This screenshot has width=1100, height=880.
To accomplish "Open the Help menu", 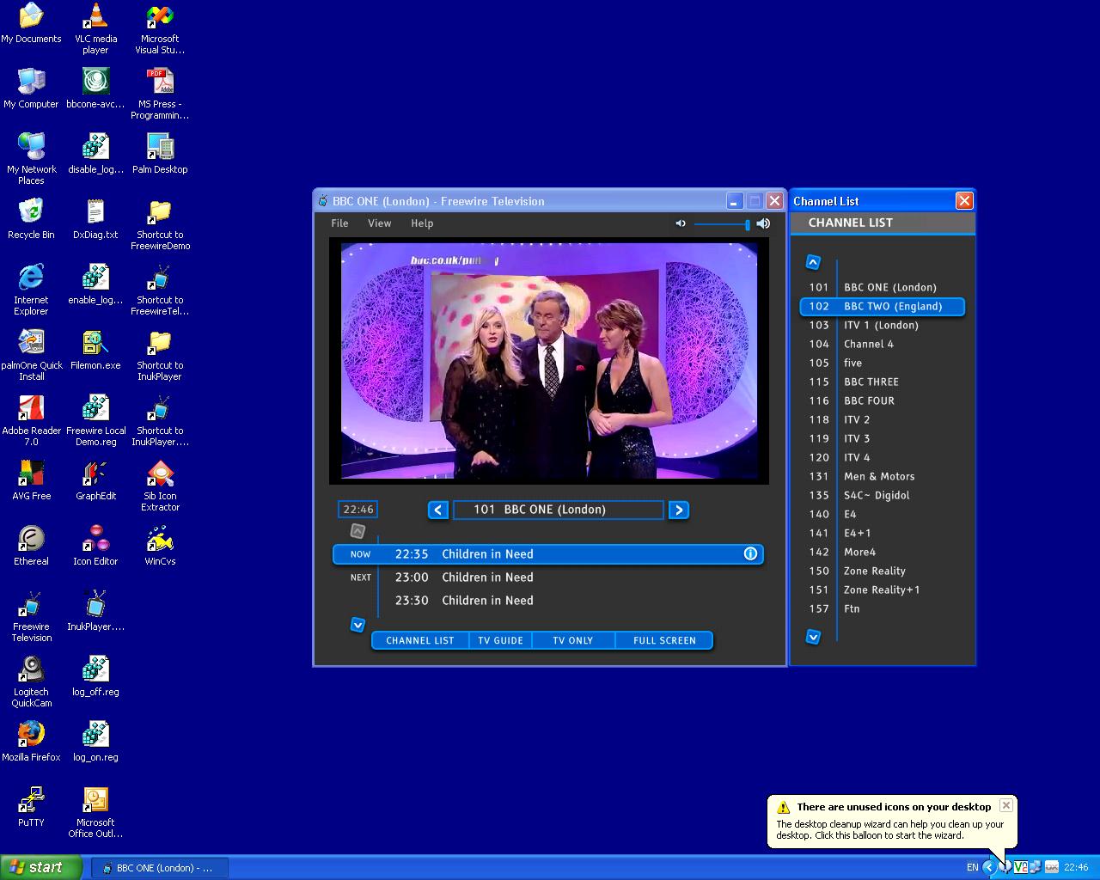I will click(x=422, y=223).
